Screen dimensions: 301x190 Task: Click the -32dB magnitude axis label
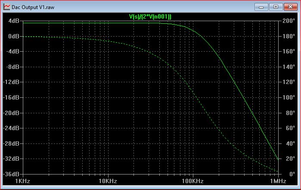[x=11, y=159]
